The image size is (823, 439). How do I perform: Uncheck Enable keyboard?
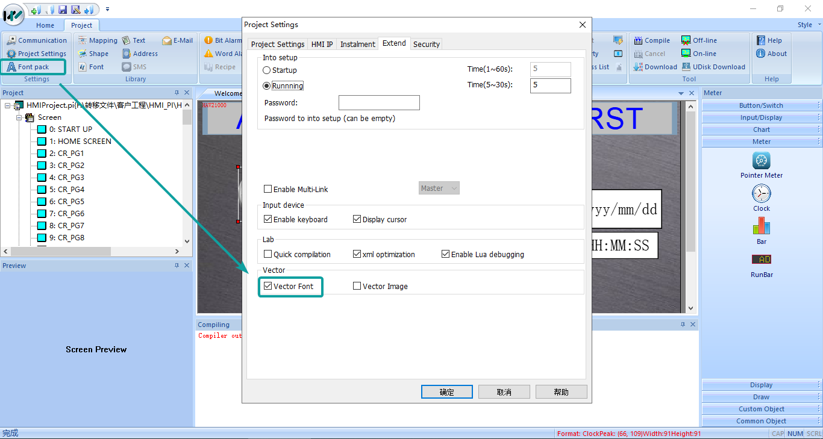coord(268,219)
